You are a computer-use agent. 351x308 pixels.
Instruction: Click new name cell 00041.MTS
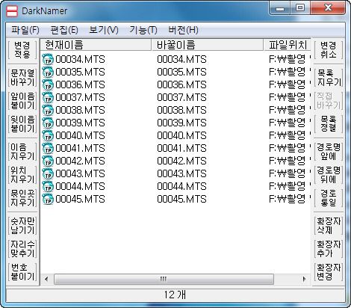[x=181, y=148]
